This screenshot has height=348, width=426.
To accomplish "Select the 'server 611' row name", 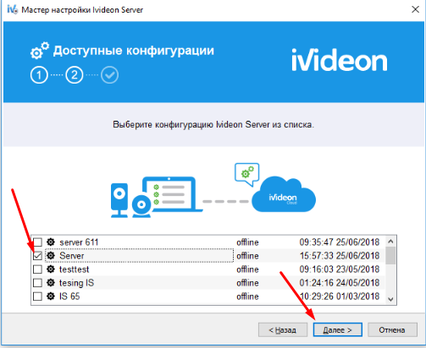I will [x=79, y=242].
